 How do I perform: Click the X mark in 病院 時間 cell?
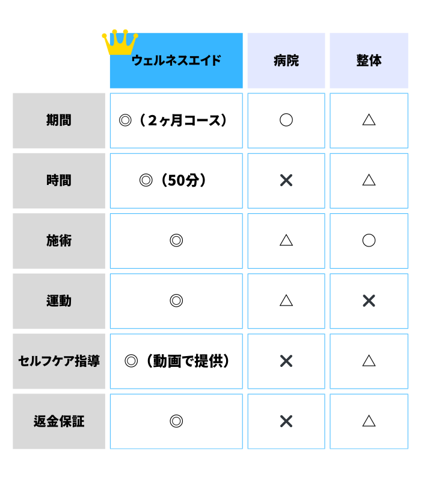point(286,180)
